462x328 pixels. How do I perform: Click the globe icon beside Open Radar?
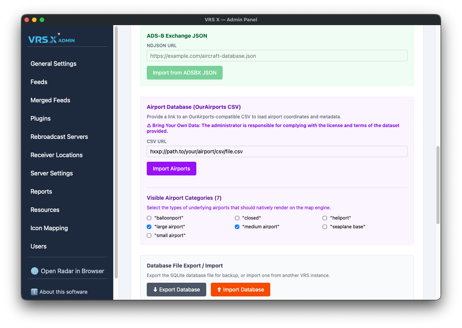pos(35,271)
